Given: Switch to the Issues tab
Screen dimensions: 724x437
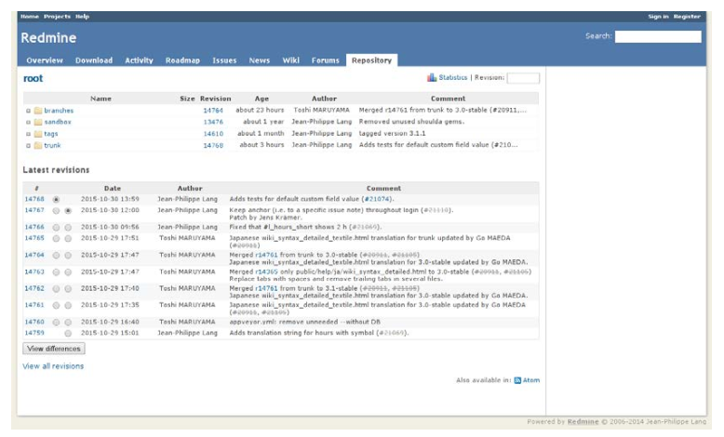Looking at the screenshot, I should 224,60.
